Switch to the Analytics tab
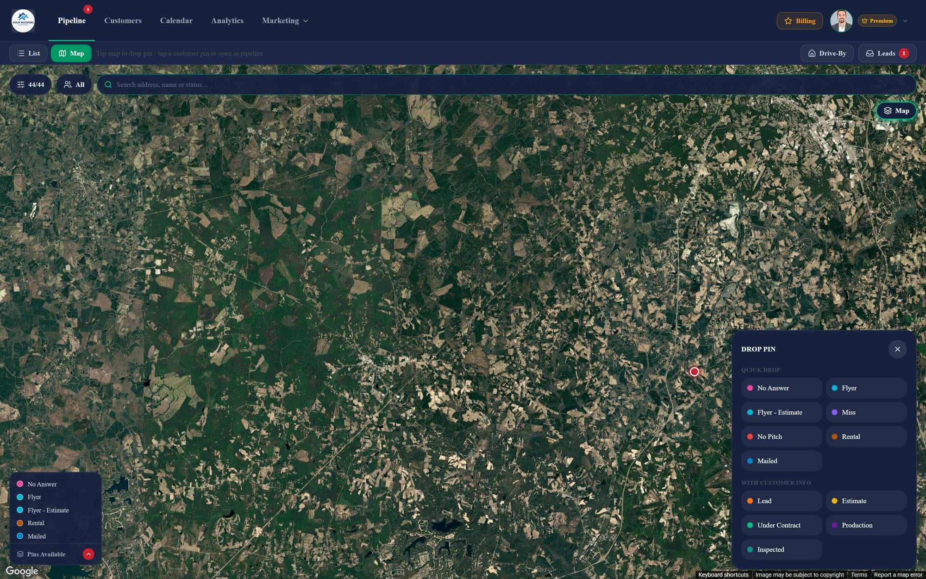Image resolution: width=926 pixels, height=579 pixels. click(x=227, y=21)
